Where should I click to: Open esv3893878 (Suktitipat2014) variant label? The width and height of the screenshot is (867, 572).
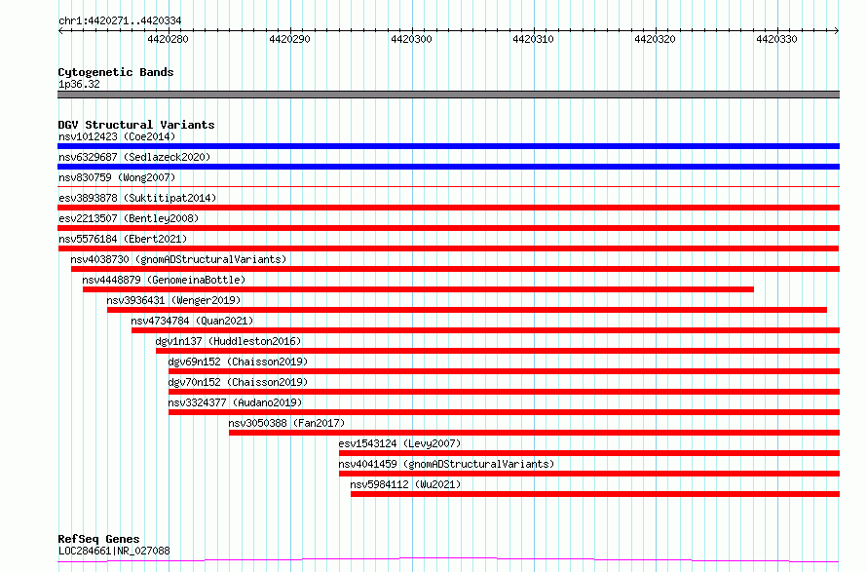137,198
